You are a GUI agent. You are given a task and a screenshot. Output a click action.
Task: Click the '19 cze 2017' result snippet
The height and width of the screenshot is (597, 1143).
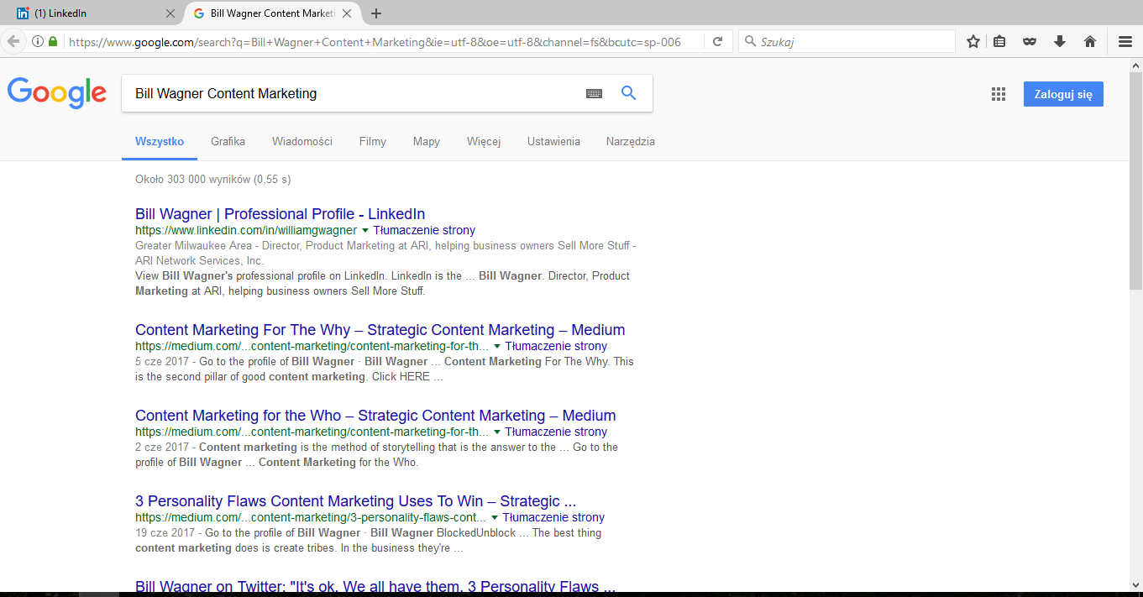tap(368, 541)
